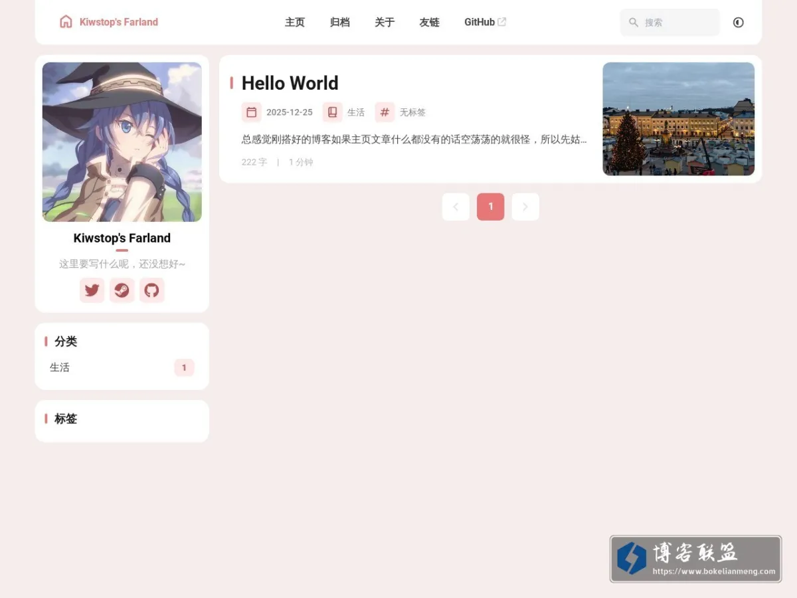Open the 归档 menu item
The width and height of the screenshot is (797, 598).
[340, 22]
